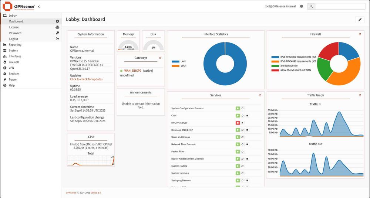Open the Firewall widget external link icon
Viewport: 370px width, 198px height.
360,34
